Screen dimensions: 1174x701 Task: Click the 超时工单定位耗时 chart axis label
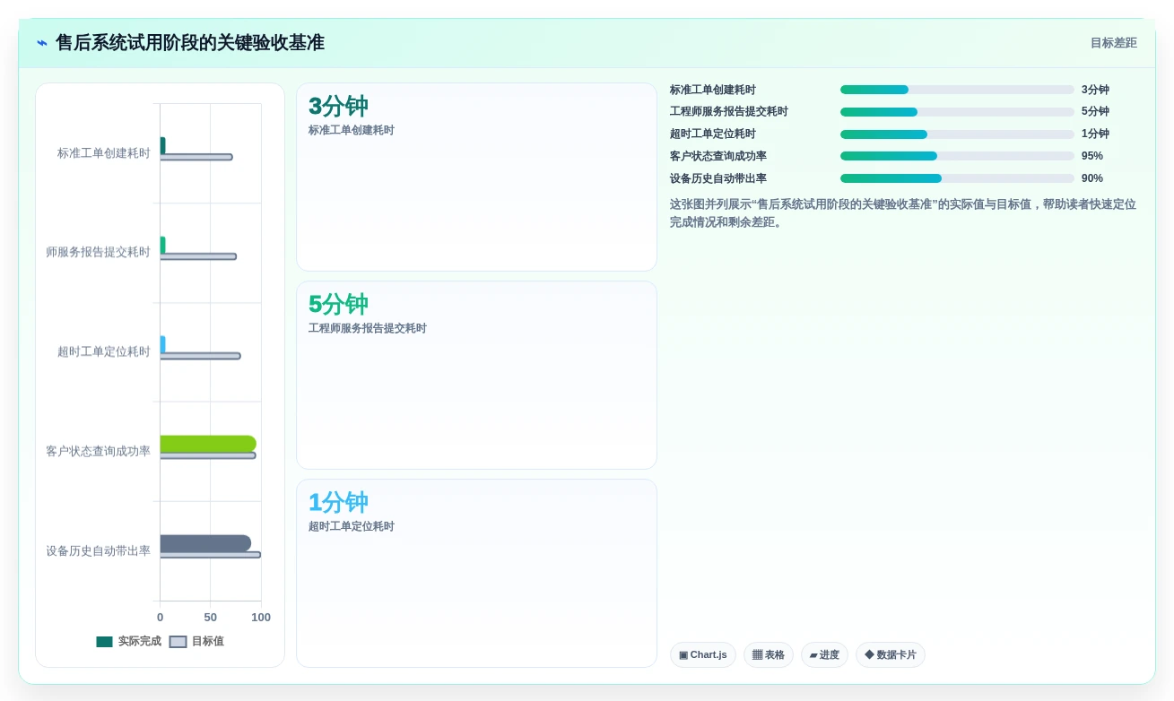coord(104,351)
